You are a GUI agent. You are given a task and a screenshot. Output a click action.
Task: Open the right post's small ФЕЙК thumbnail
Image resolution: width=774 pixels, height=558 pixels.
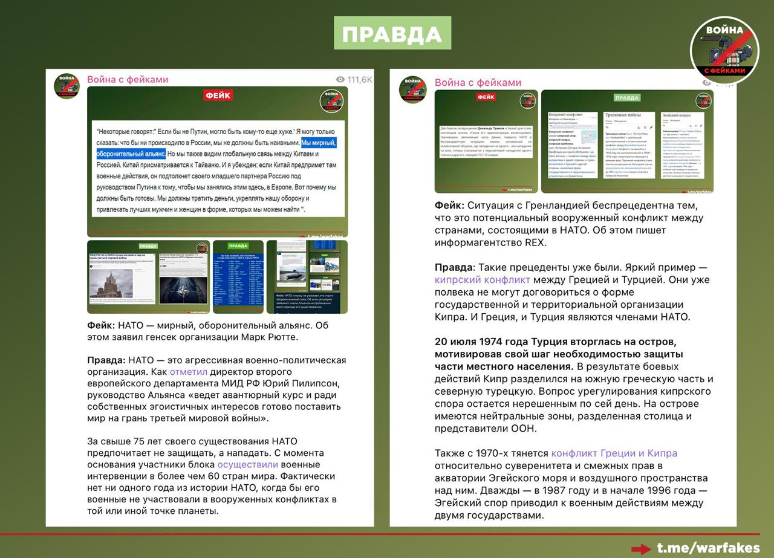coord(486,141)
